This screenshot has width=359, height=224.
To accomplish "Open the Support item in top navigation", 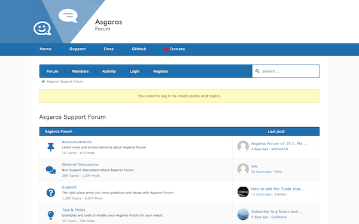I will click(78, 49).
